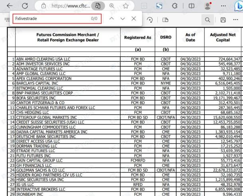Go back to the previous page
Viewport: 243px width, 196px height.
10,6
